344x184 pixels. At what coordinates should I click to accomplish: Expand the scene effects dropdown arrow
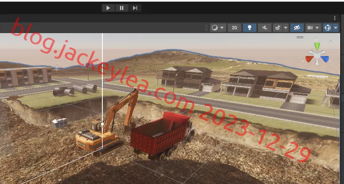coord(286,28)
